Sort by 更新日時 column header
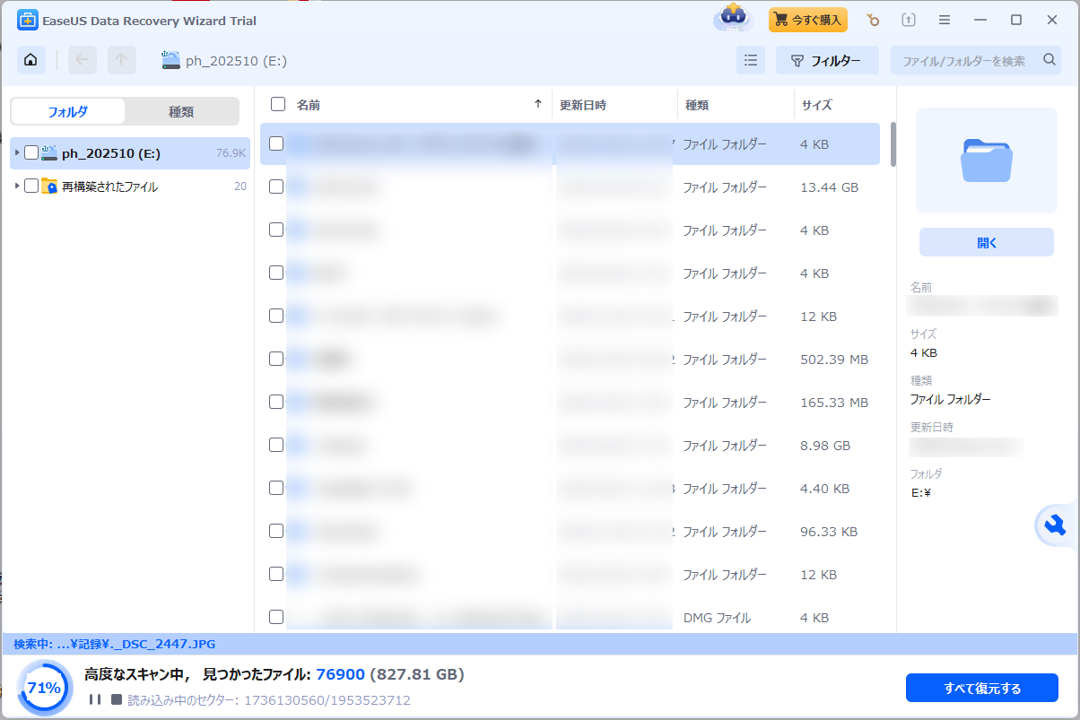 click(583, 105)
